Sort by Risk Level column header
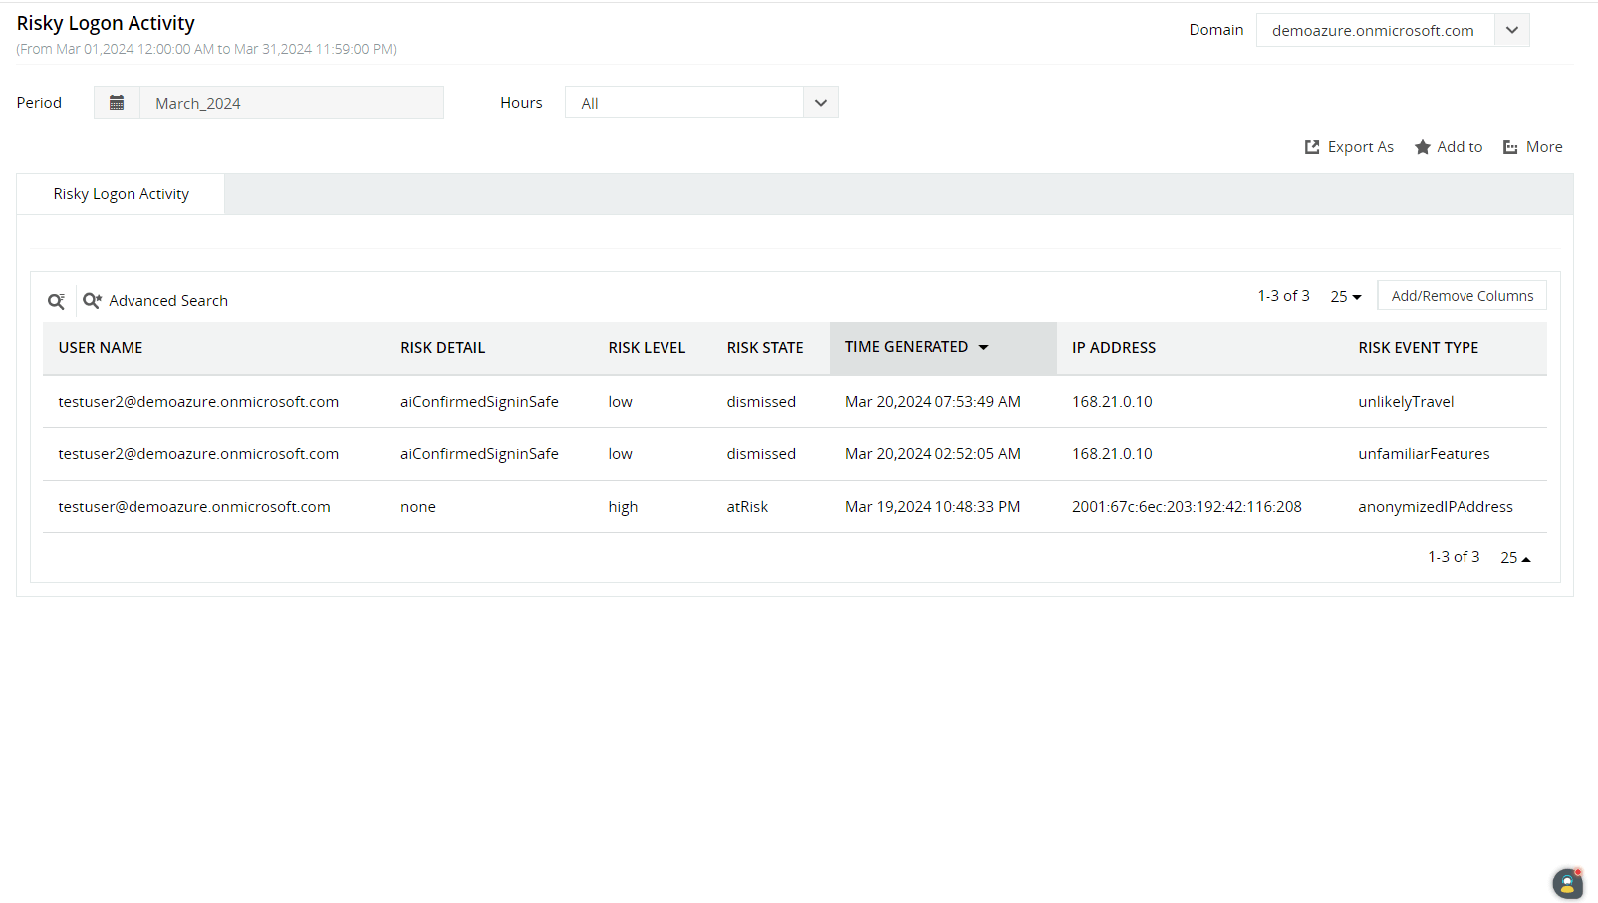This screenshot has height=903, width=1598. (x=647, y=348)
